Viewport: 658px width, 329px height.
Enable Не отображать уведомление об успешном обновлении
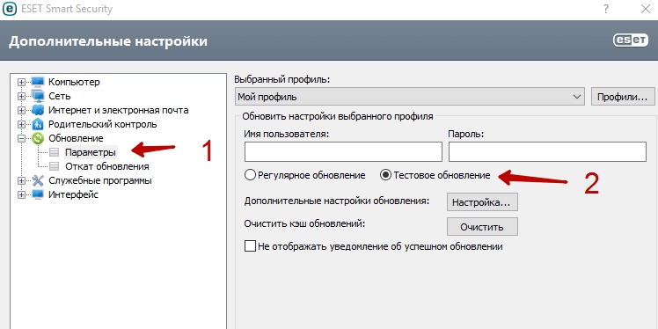(x=250, y=246)
